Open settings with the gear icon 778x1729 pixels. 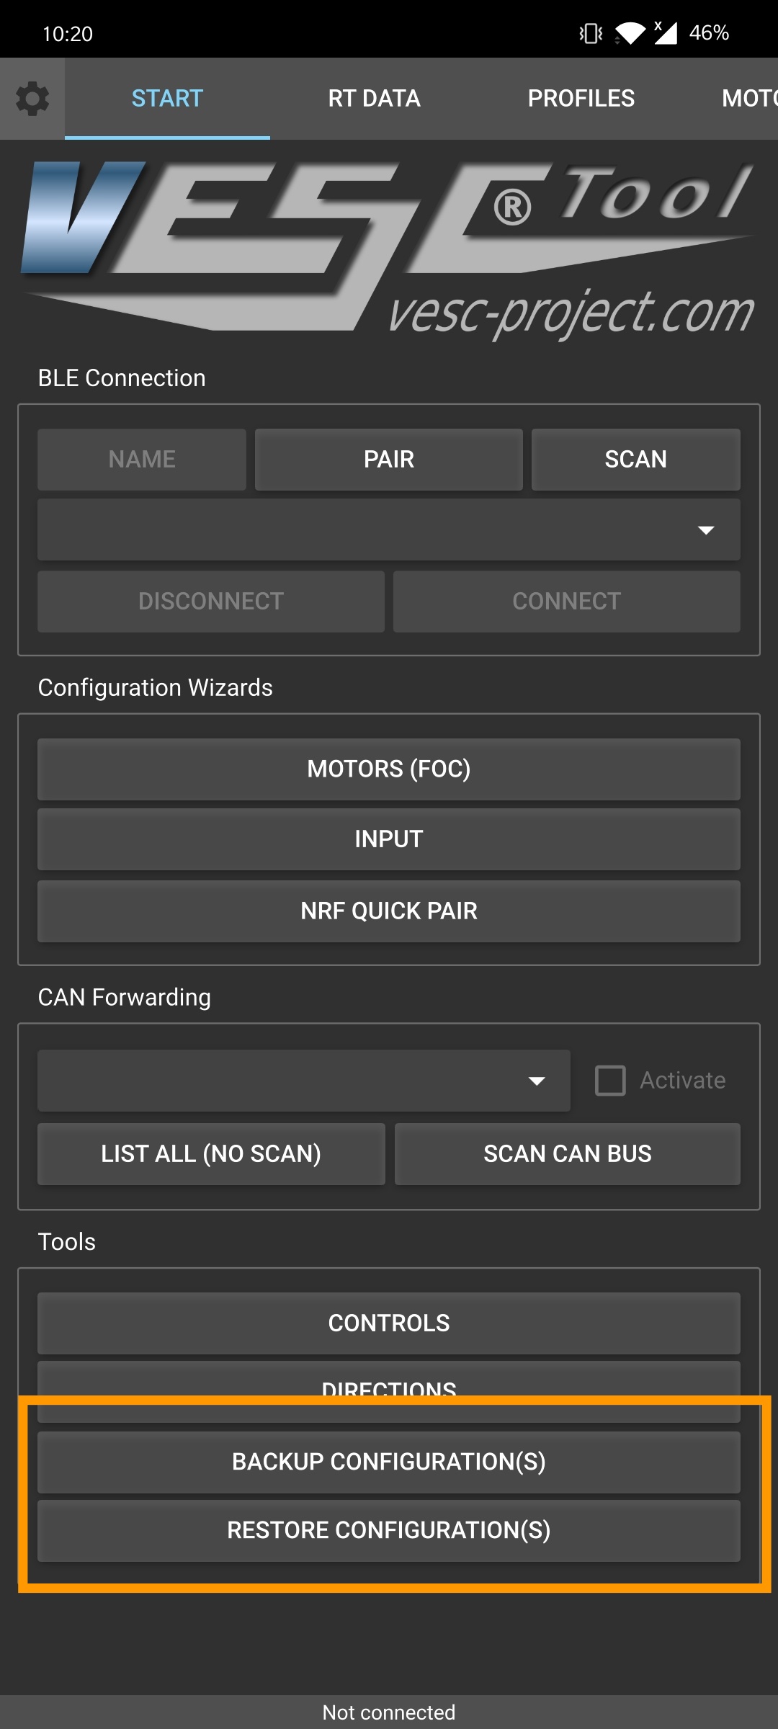point(32,99)
